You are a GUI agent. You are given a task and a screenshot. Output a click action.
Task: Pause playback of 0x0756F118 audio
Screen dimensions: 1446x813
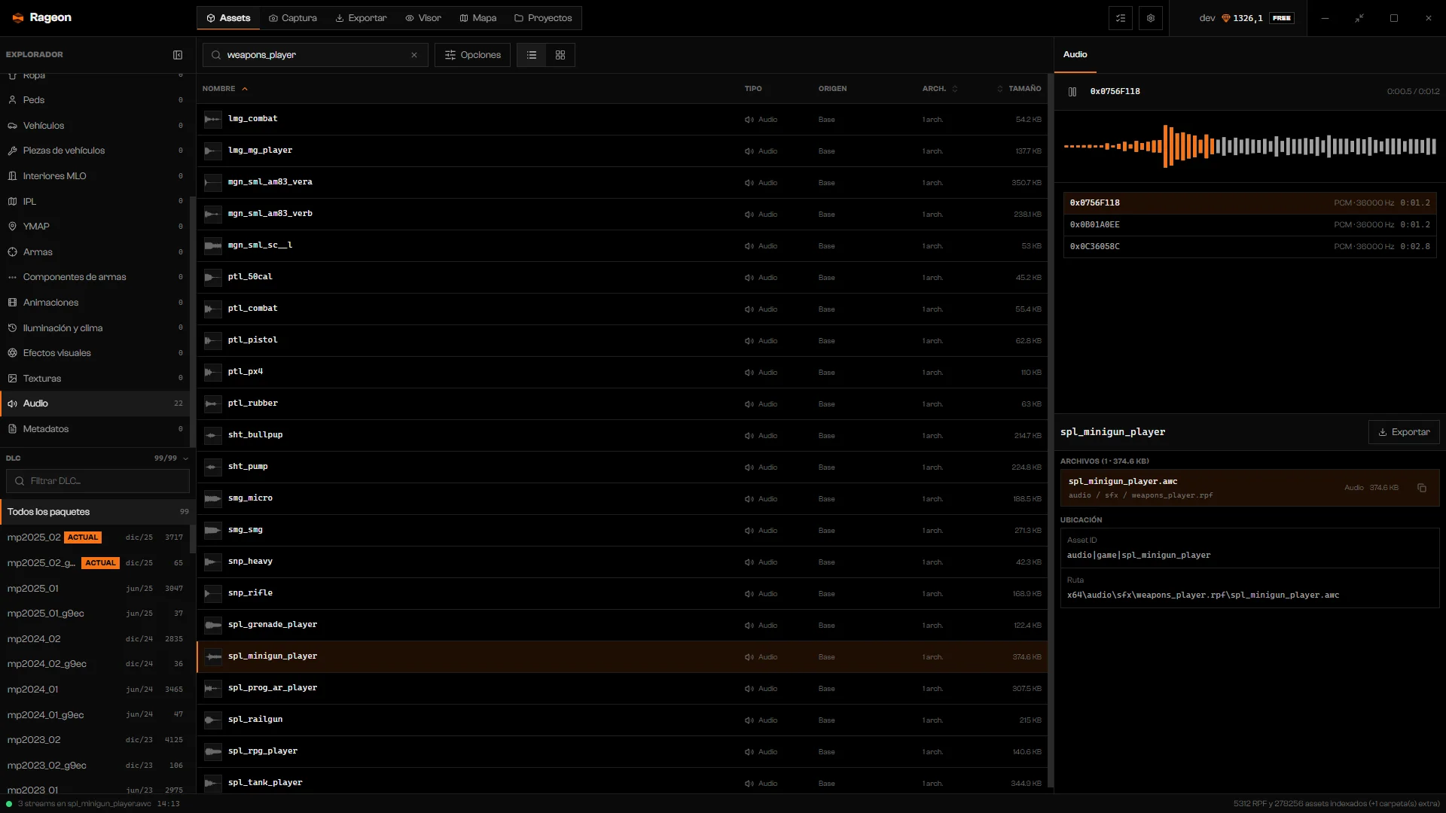click(x=1072, y=92)
